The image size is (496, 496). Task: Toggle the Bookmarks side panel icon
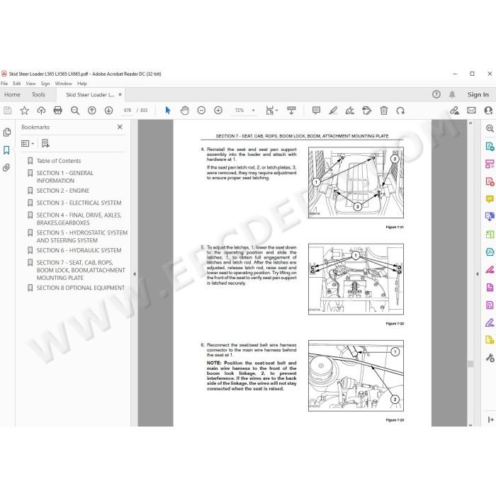pyautogui.click(x=6, y=150)
